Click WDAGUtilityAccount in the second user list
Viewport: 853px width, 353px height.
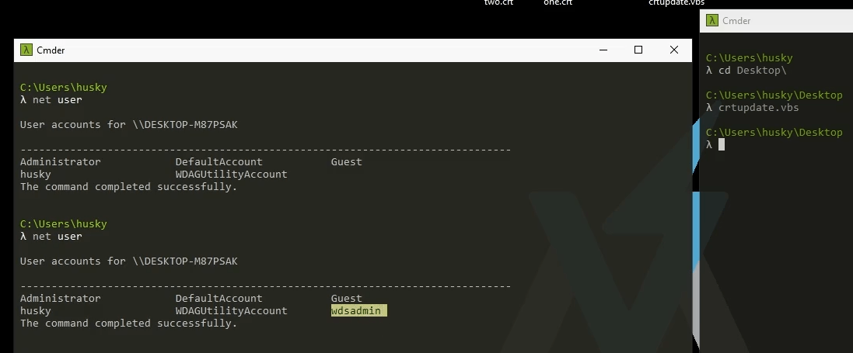(231, 311)
